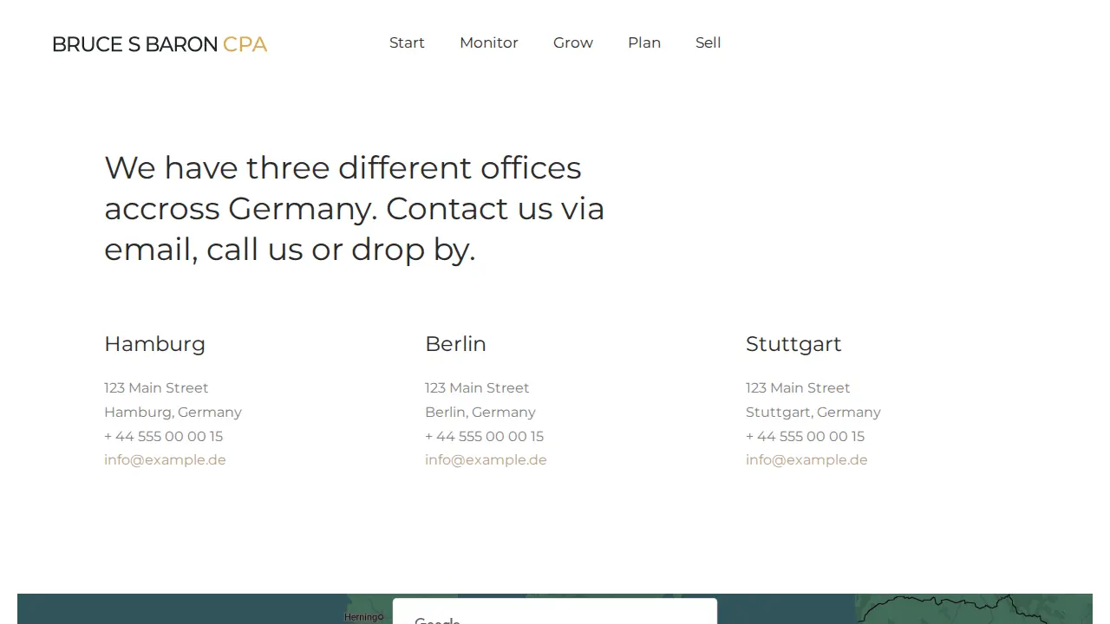Open the Start menu item

pos(407,42)
